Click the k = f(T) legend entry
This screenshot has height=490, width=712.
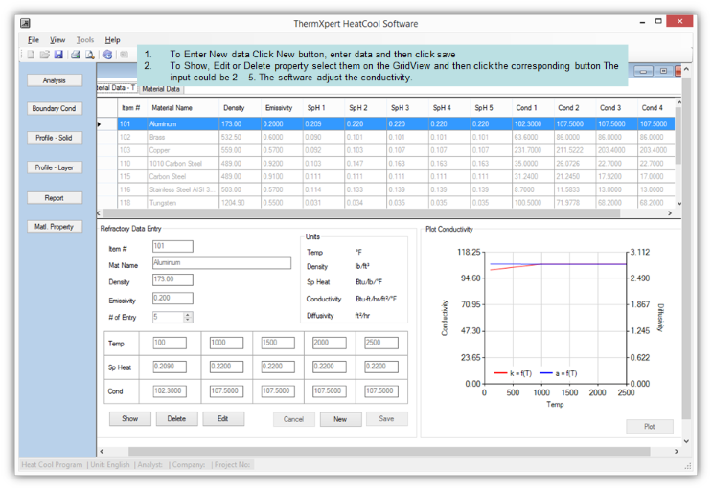[513, 373]
